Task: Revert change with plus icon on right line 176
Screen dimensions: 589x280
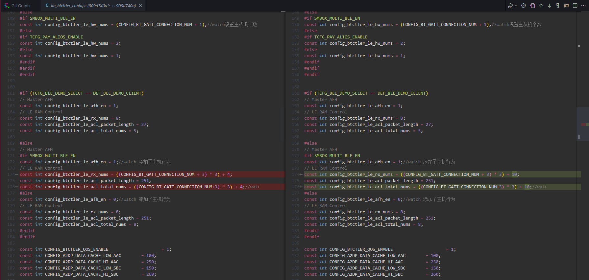Action: pyautogui.click(x=301, y=187)
